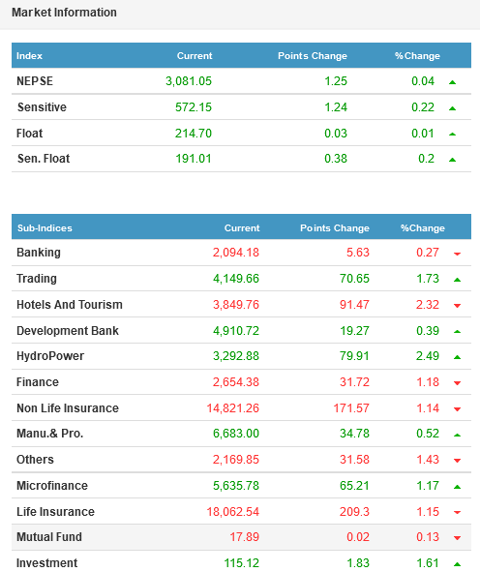Viewport: 480px width, 572px height.
Task: Click the green up arrow beside Sen. Float
Action: pos(452,160)
